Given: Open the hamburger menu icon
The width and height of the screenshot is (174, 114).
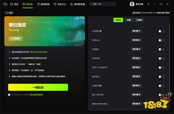Looking at the screenshot, I should [148, 4].
